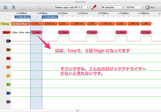The height and width of the screenshot is (112, 161).
Task: Click the Zoom in toolbar button
Action: (x=23, y=8)
